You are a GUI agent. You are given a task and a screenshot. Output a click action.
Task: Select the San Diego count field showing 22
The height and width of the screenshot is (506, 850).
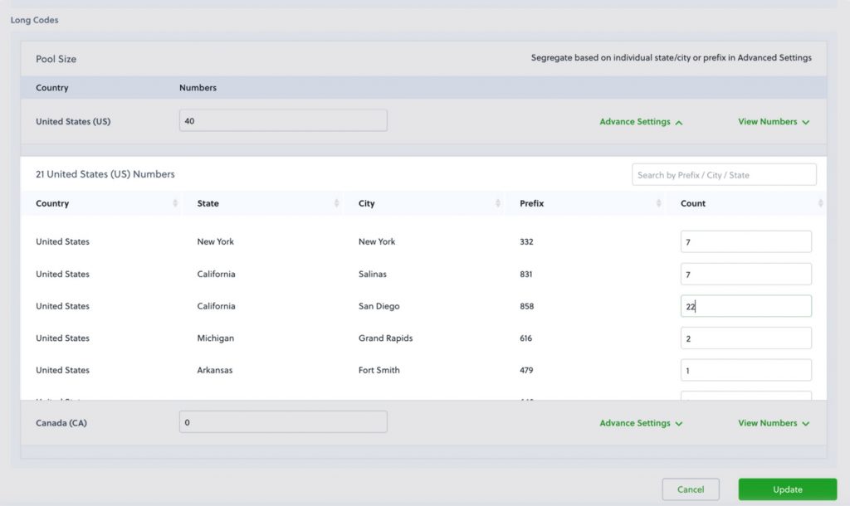point(745,305)
